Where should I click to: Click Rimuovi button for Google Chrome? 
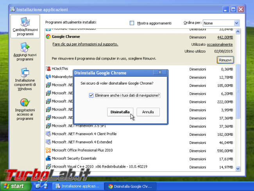tap(225, 60)
